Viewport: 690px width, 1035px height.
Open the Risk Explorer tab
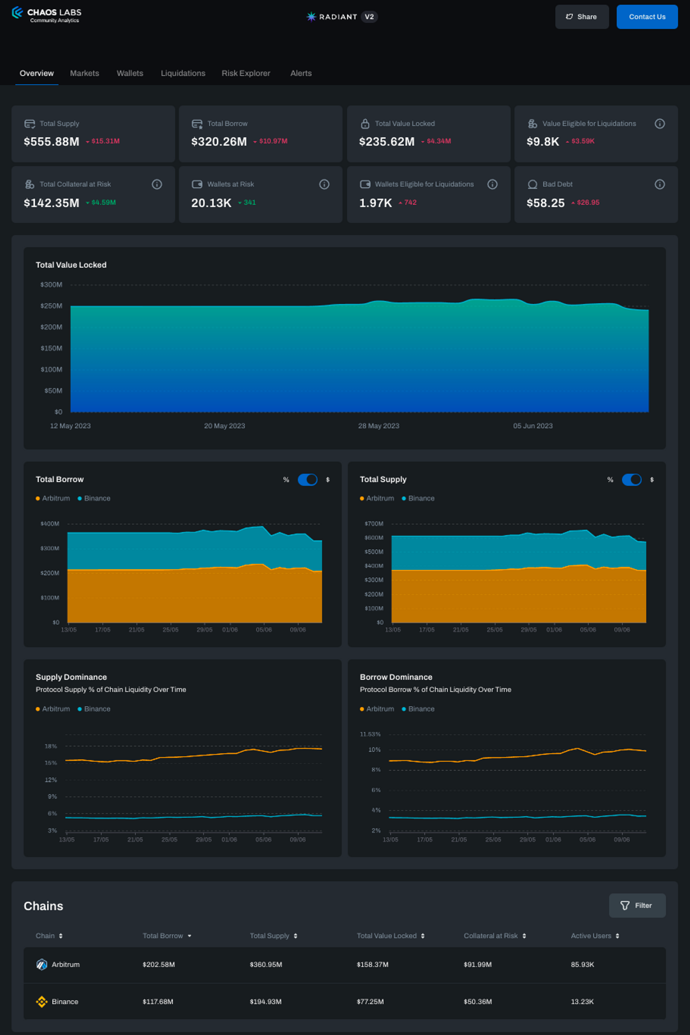click(x=246, y=73)
